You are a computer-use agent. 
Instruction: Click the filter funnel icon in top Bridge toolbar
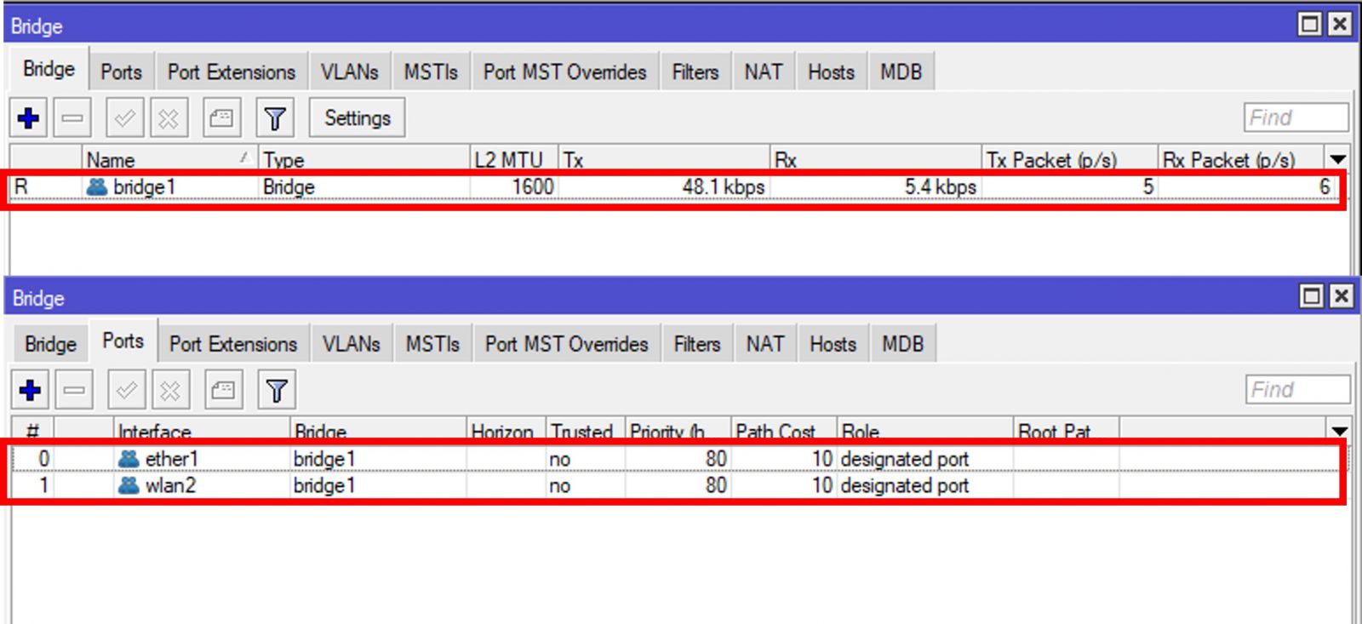(x=274, y=118)
